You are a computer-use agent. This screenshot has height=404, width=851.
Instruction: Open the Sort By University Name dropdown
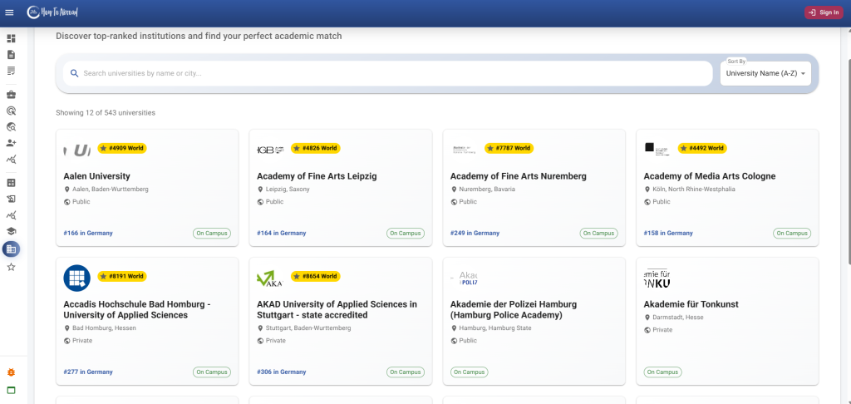[765, 73]
